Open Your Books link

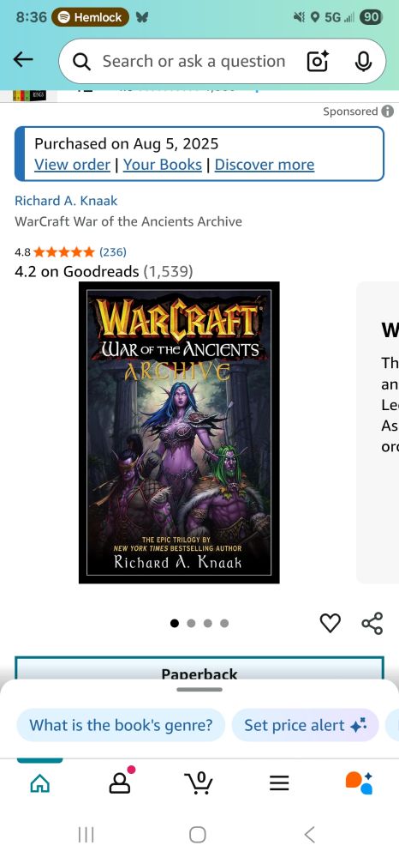tap(162, 165)
